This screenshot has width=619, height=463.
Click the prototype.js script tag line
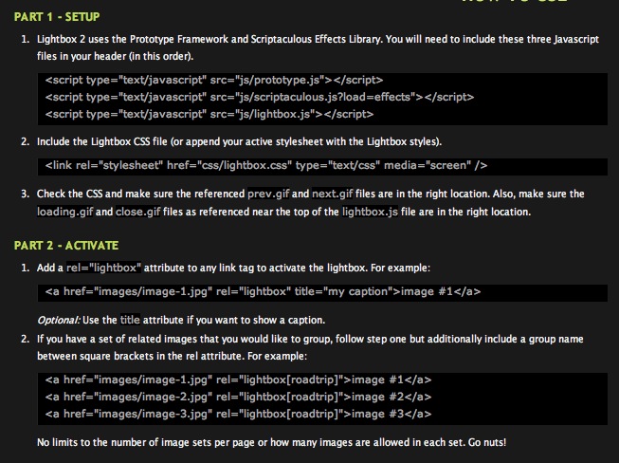pos(214,81)
